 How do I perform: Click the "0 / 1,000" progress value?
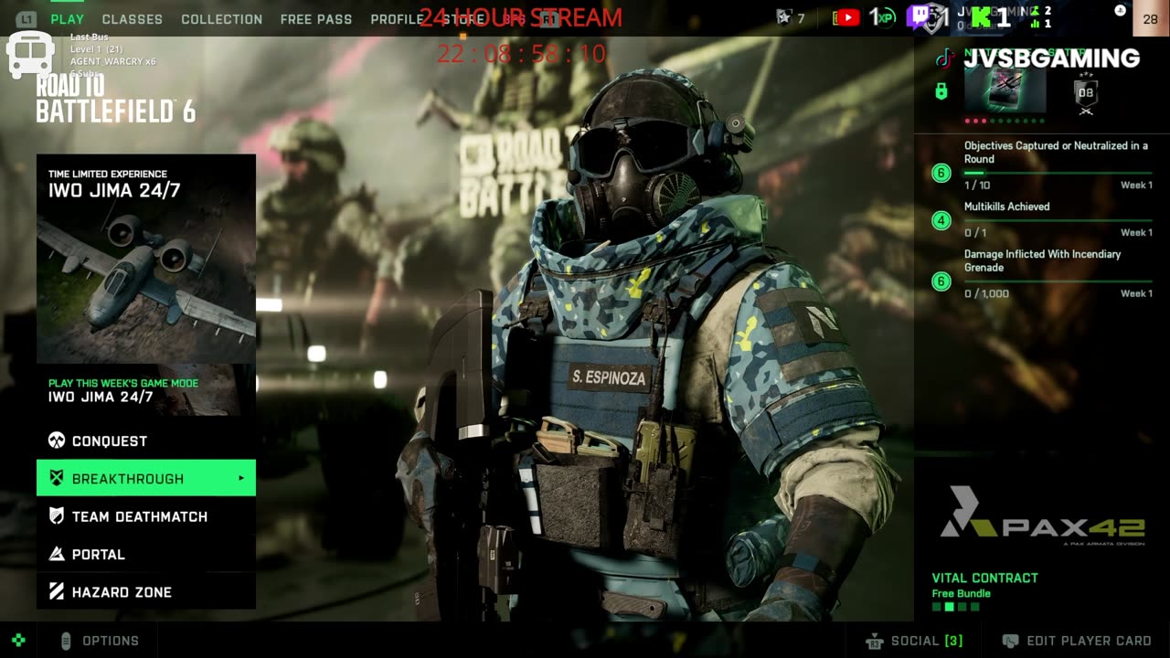coord(986,293)
